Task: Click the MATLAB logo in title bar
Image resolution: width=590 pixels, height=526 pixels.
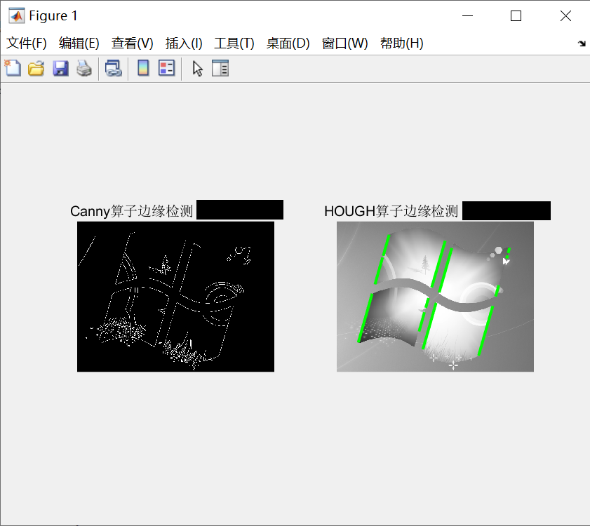Action: (17, 16)
